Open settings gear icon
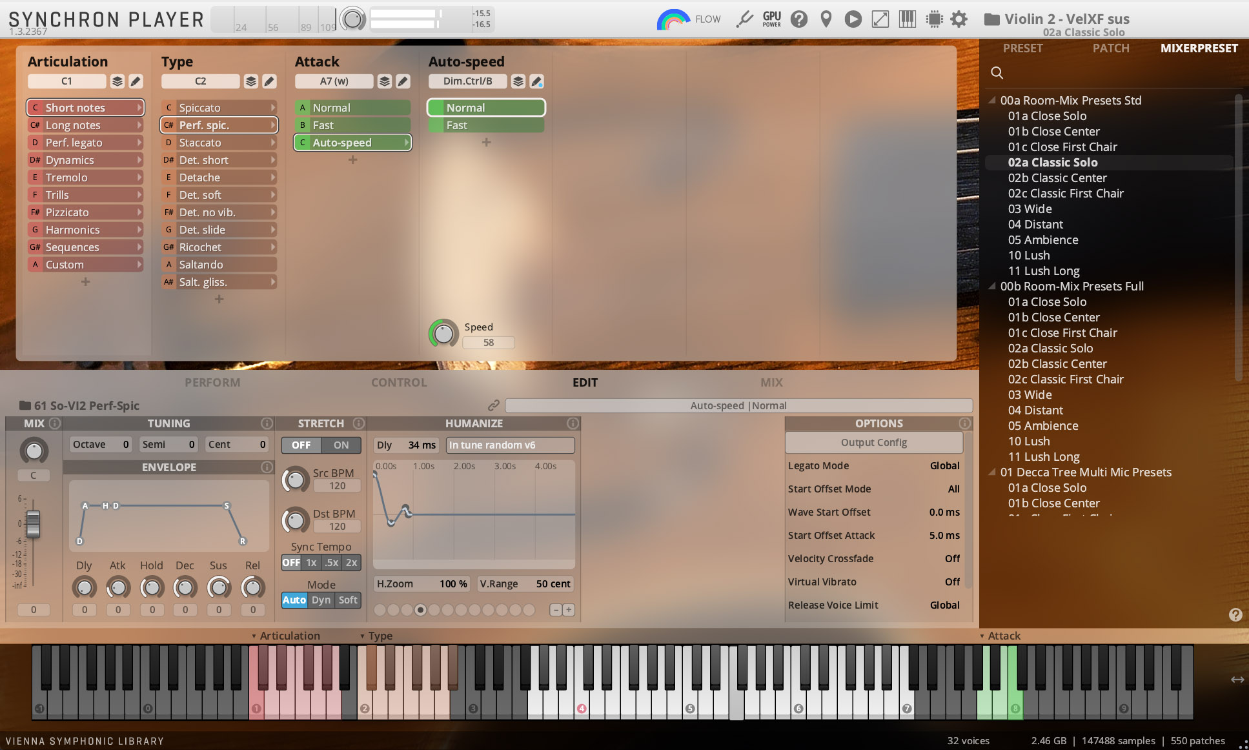This screenshot has height=750, width=1249. point(959,19)
